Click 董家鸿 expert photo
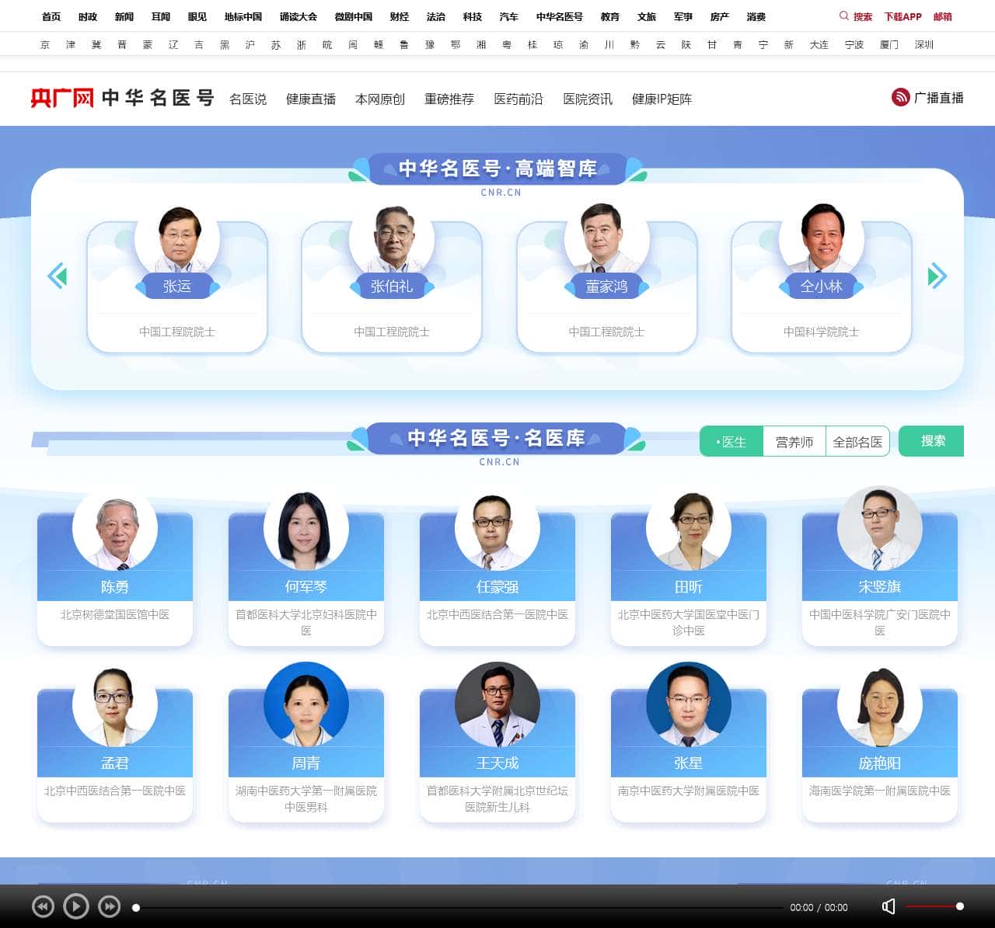 [606, 238]
